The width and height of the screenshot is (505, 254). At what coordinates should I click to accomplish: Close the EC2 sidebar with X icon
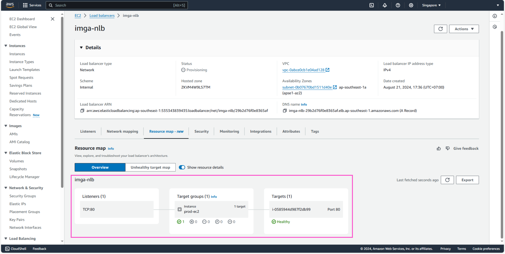coord(53,19)
